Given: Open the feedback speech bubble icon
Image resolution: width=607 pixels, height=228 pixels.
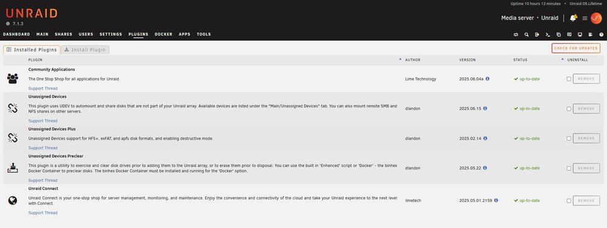Looking at the screenshot, I should 569,34.
